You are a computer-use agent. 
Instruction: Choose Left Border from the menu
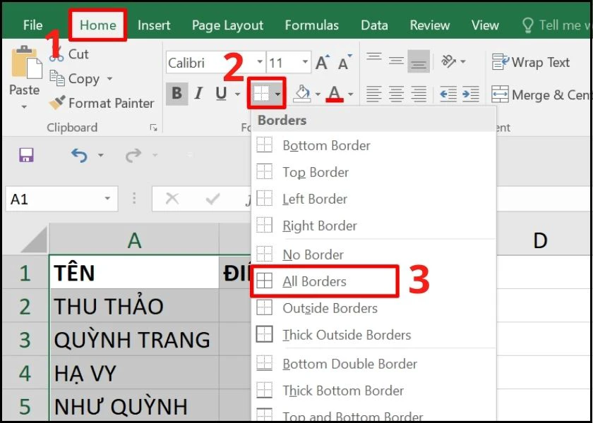(x=373, y=199)
